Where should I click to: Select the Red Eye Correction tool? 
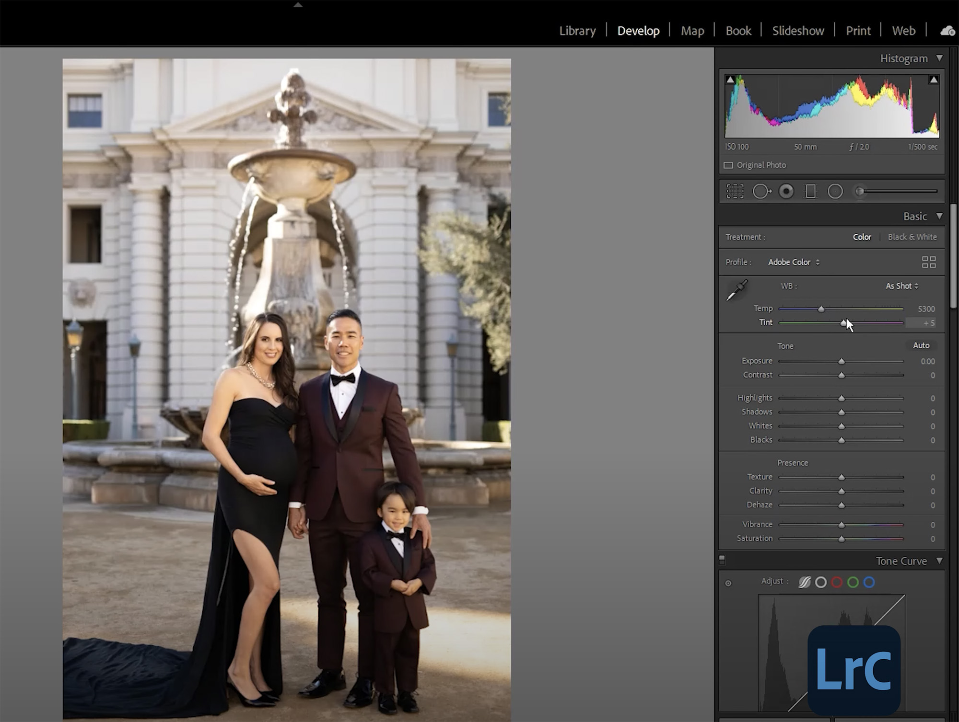coord(786,191)
